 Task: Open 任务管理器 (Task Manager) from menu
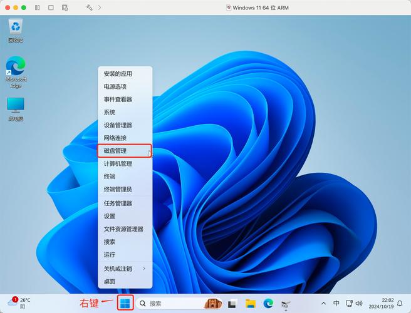click(125, 203)
